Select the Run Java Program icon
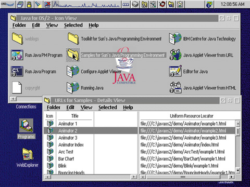This screenshot has height=187, width=250. (x=17, y=71)
